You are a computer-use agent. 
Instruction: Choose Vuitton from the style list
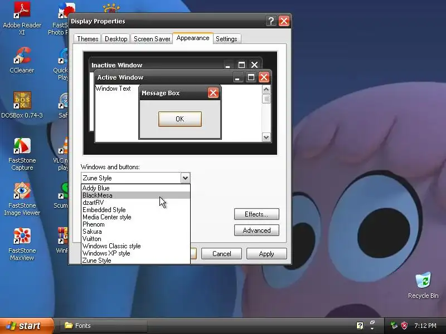(135, 239)
